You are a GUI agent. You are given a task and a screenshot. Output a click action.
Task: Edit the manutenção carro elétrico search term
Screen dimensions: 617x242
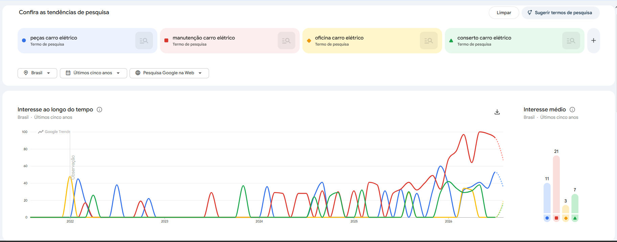(204, 38)
